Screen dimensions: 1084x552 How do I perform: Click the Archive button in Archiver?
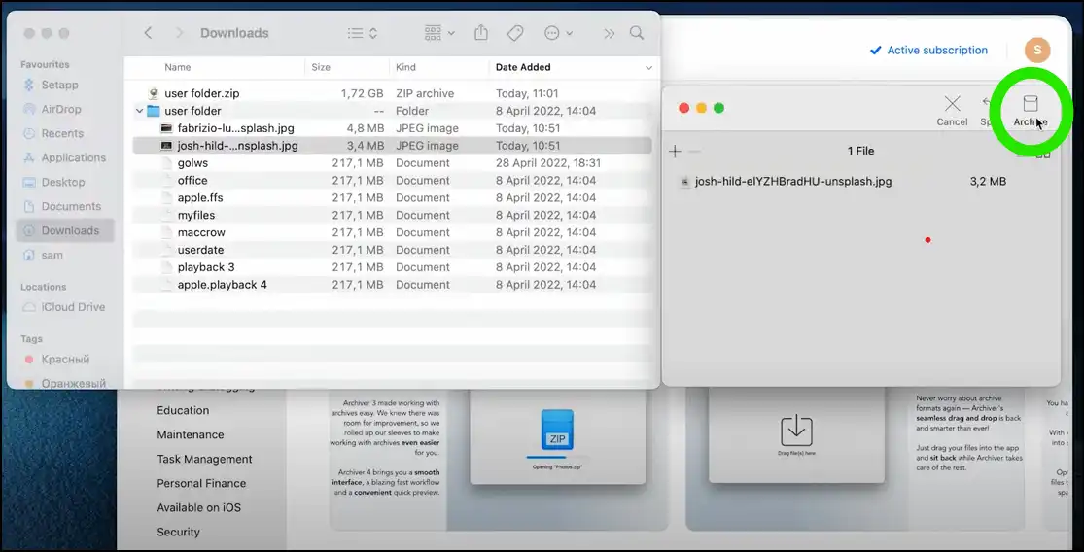pyautogui.click(x=1031, y=111)
